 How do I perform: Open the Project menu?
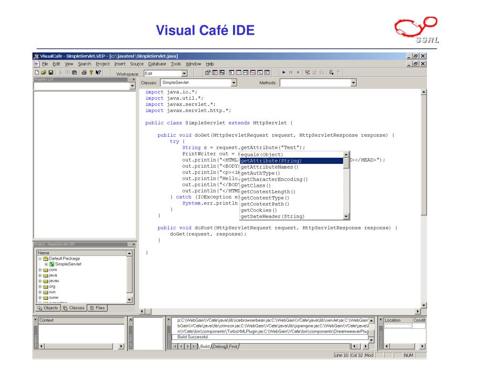(x=103, y=64)
